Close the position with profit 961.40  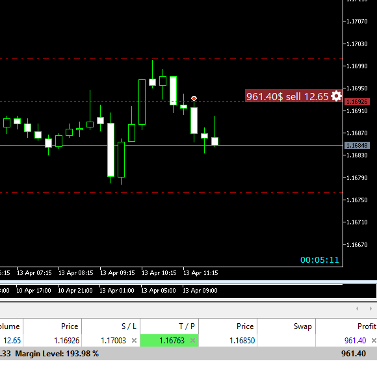(x=374, y=340)
